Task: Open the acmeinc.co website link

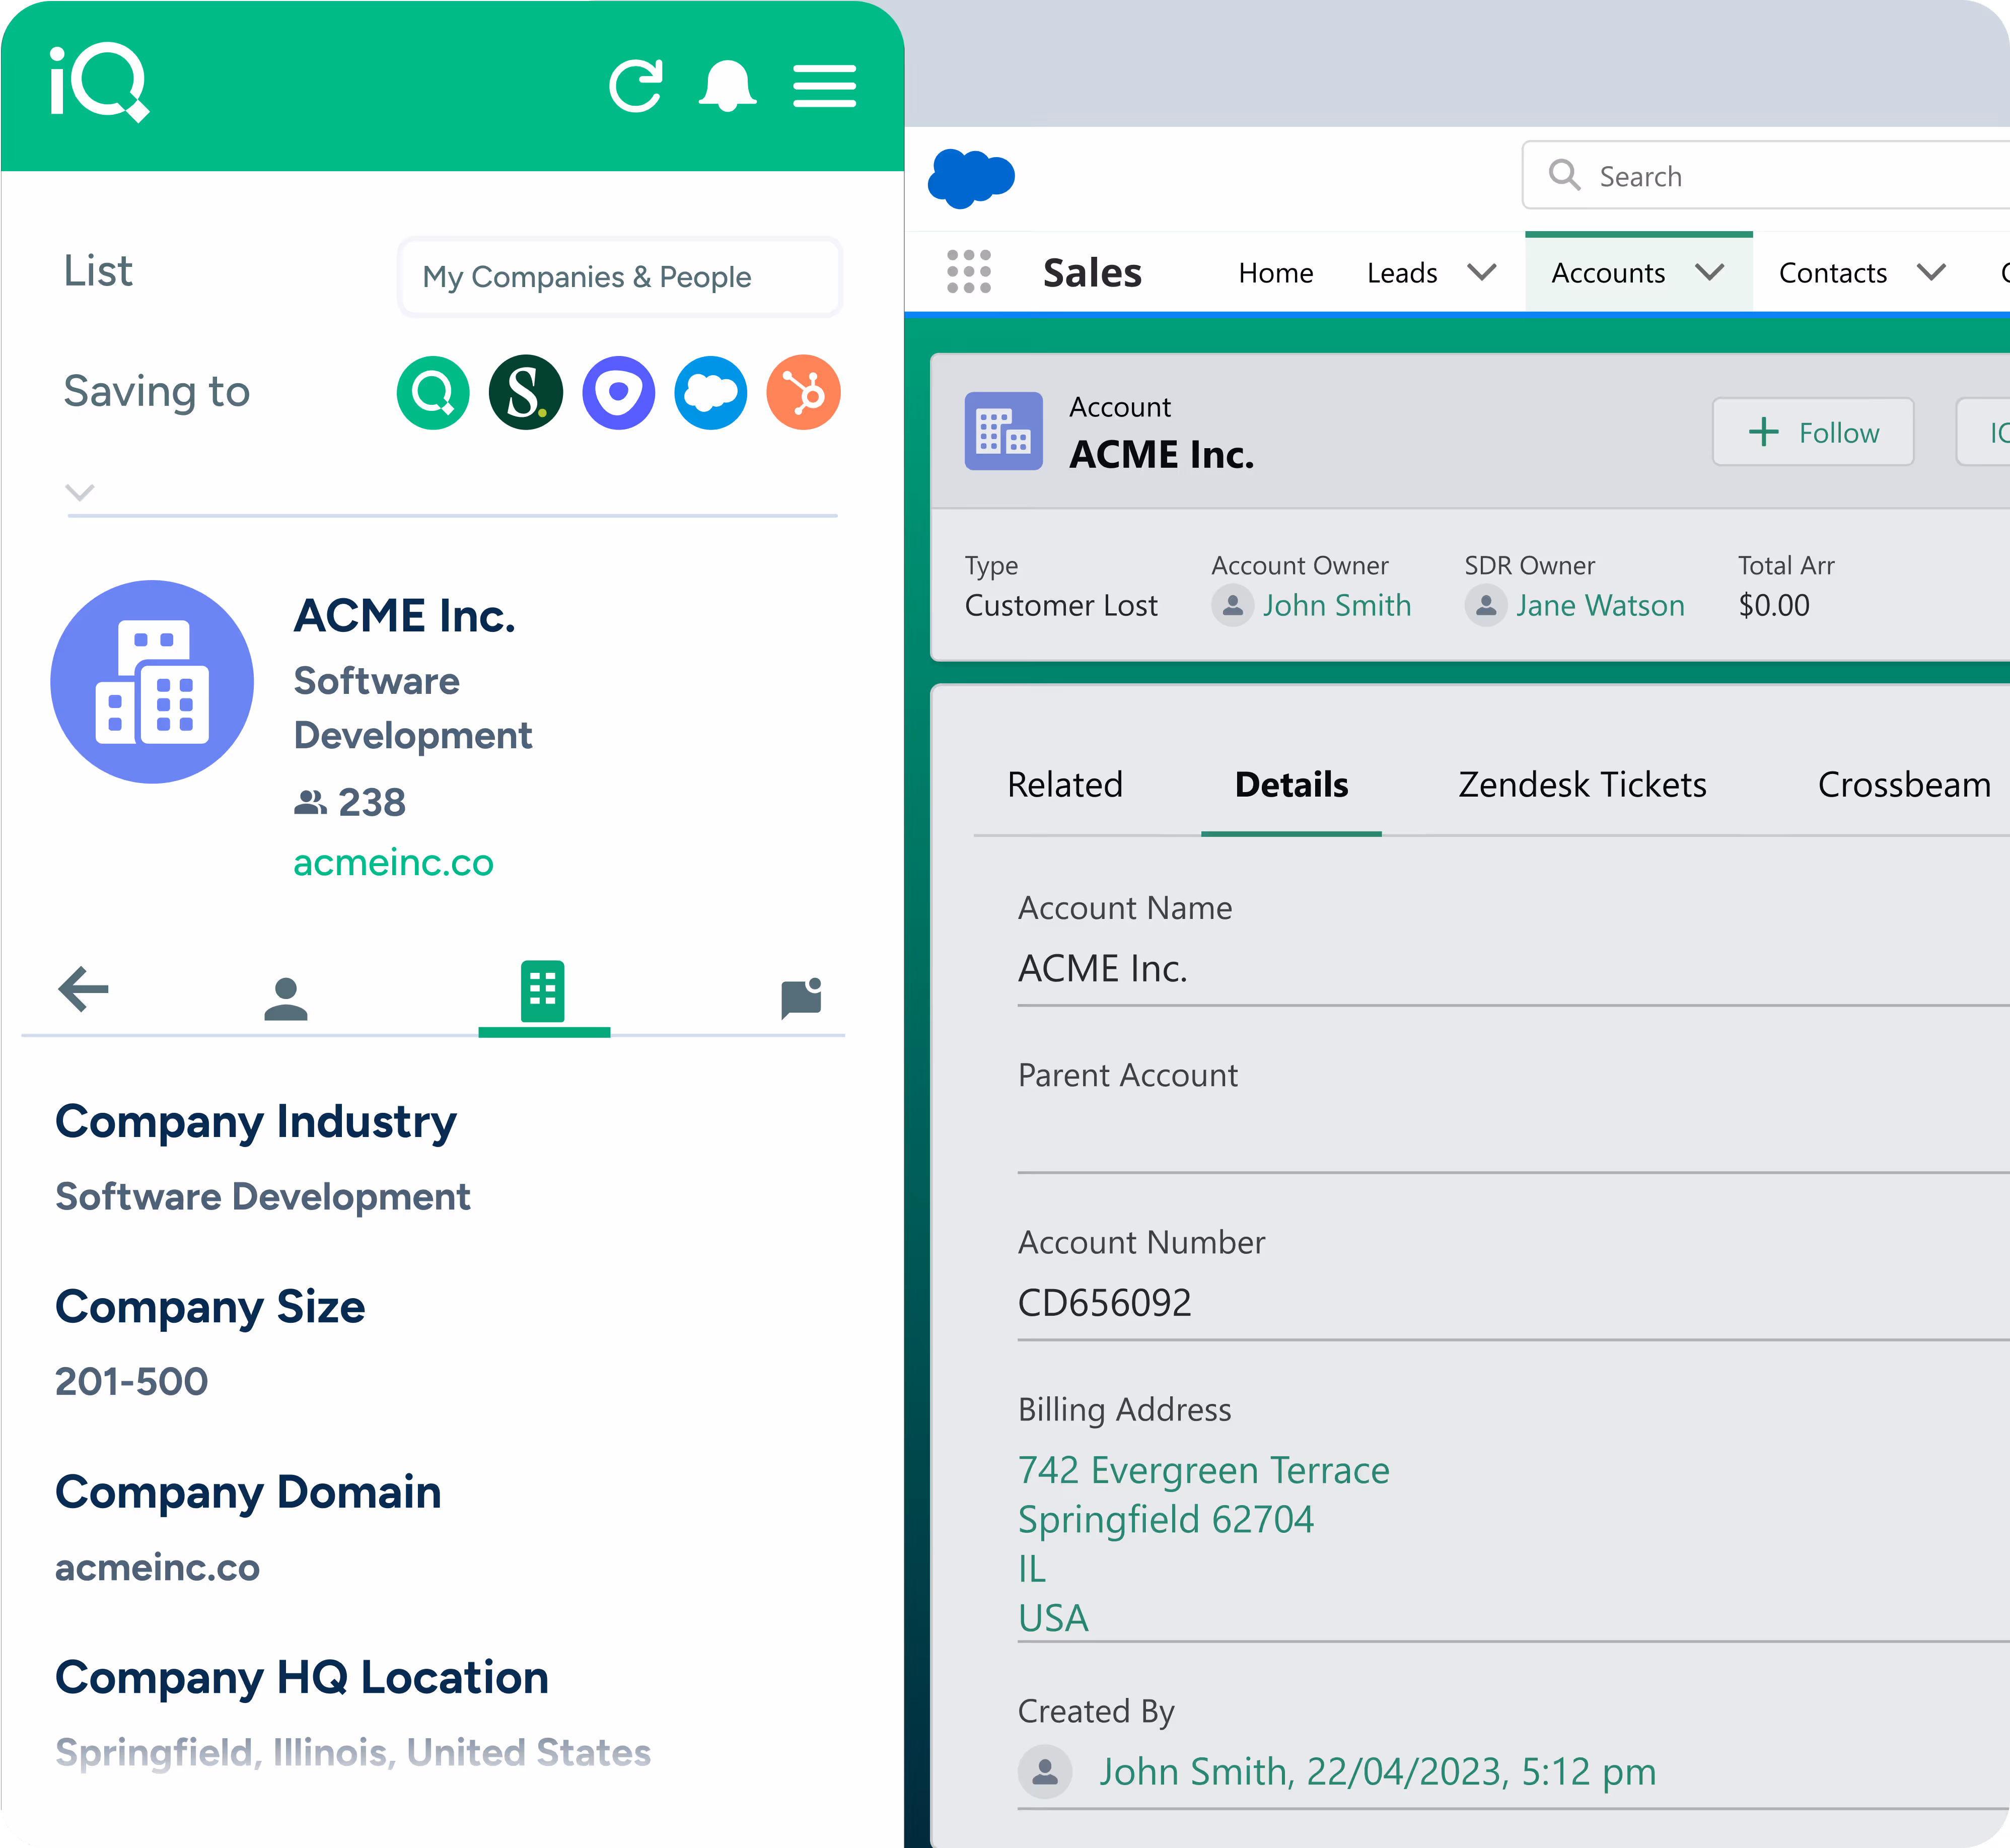Action: click(x=393, y=863)
